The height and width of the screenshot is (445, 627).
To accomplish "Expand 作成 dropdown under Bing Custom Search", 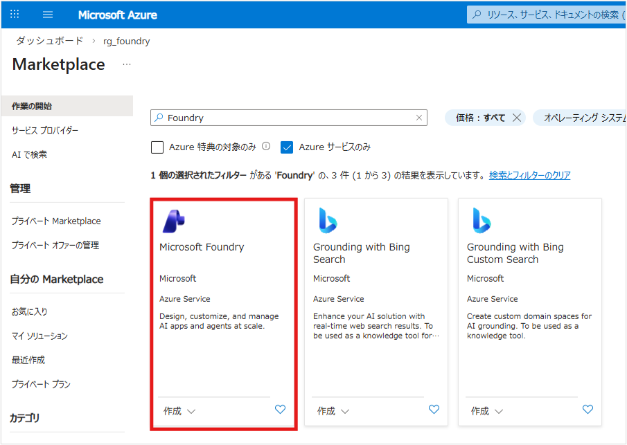I will pyautogui.click(x=487, y=411).
